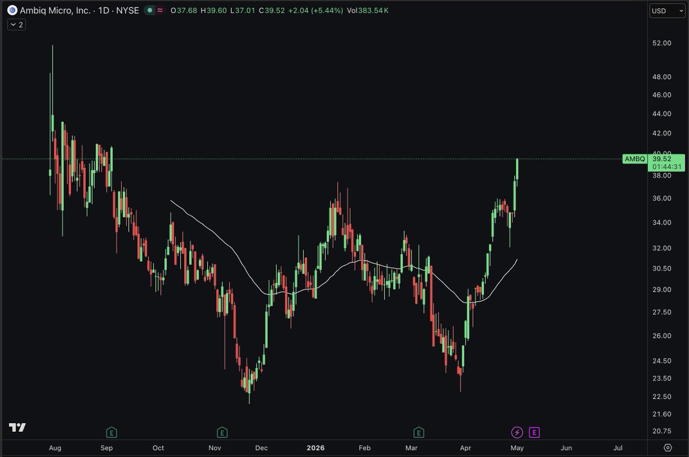Click the green earnings marker near November
The height and width of the screenshot is (457, 689).
click(x=222, y=432)
